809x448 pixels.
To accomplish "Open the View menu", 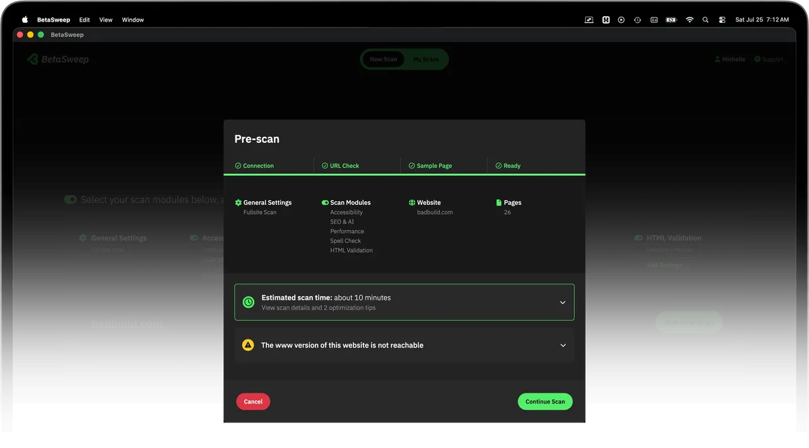I will 106,20.
